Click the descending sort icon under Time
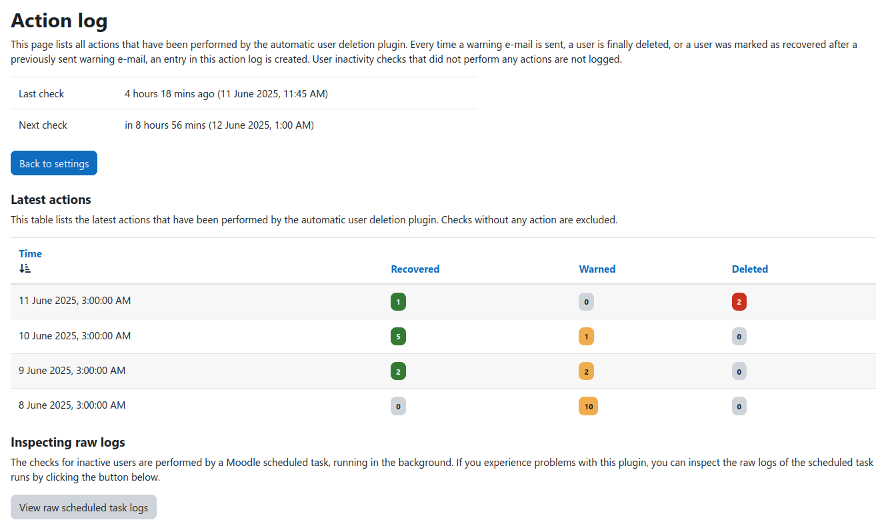894x532 pixels. [x=25, y=269]
